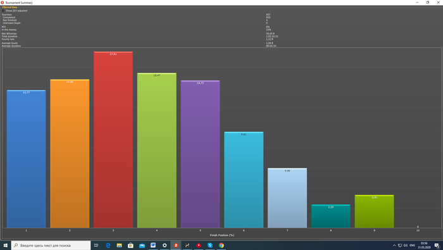Open the network status tray icon
443x250 pixels.
click(400, 245)
